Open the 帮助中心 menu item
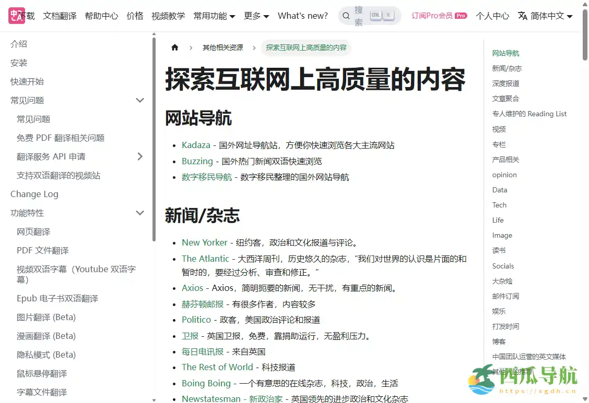 pos(102,16)
